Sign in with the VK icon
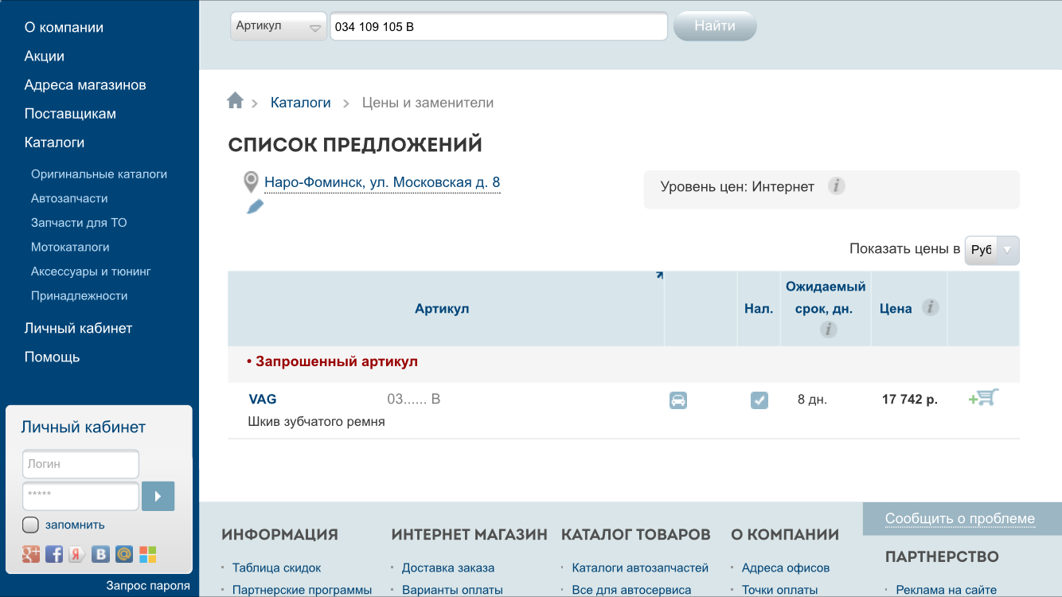The height and width of the screenshot is (597, 1062). click(100, 554)
